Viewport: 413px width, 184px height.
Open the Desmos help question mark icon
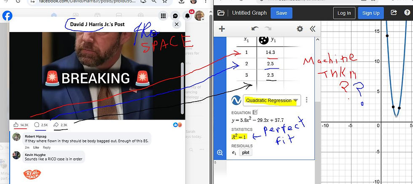[x=407, y=13]
